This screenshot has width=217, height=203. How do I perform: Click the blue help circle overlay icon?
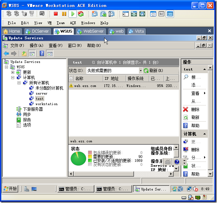tap(177, 161)
